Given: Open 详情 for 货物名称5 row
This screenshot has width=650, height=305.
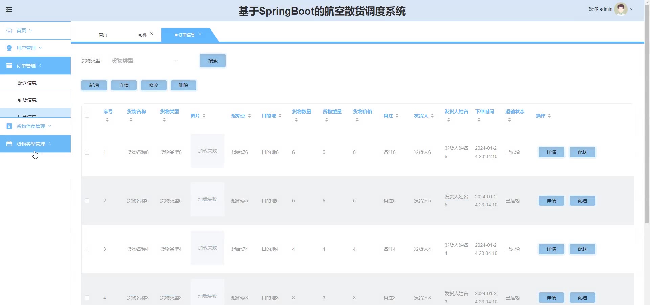Looking at the screenshot, I should tap(551, 201).
